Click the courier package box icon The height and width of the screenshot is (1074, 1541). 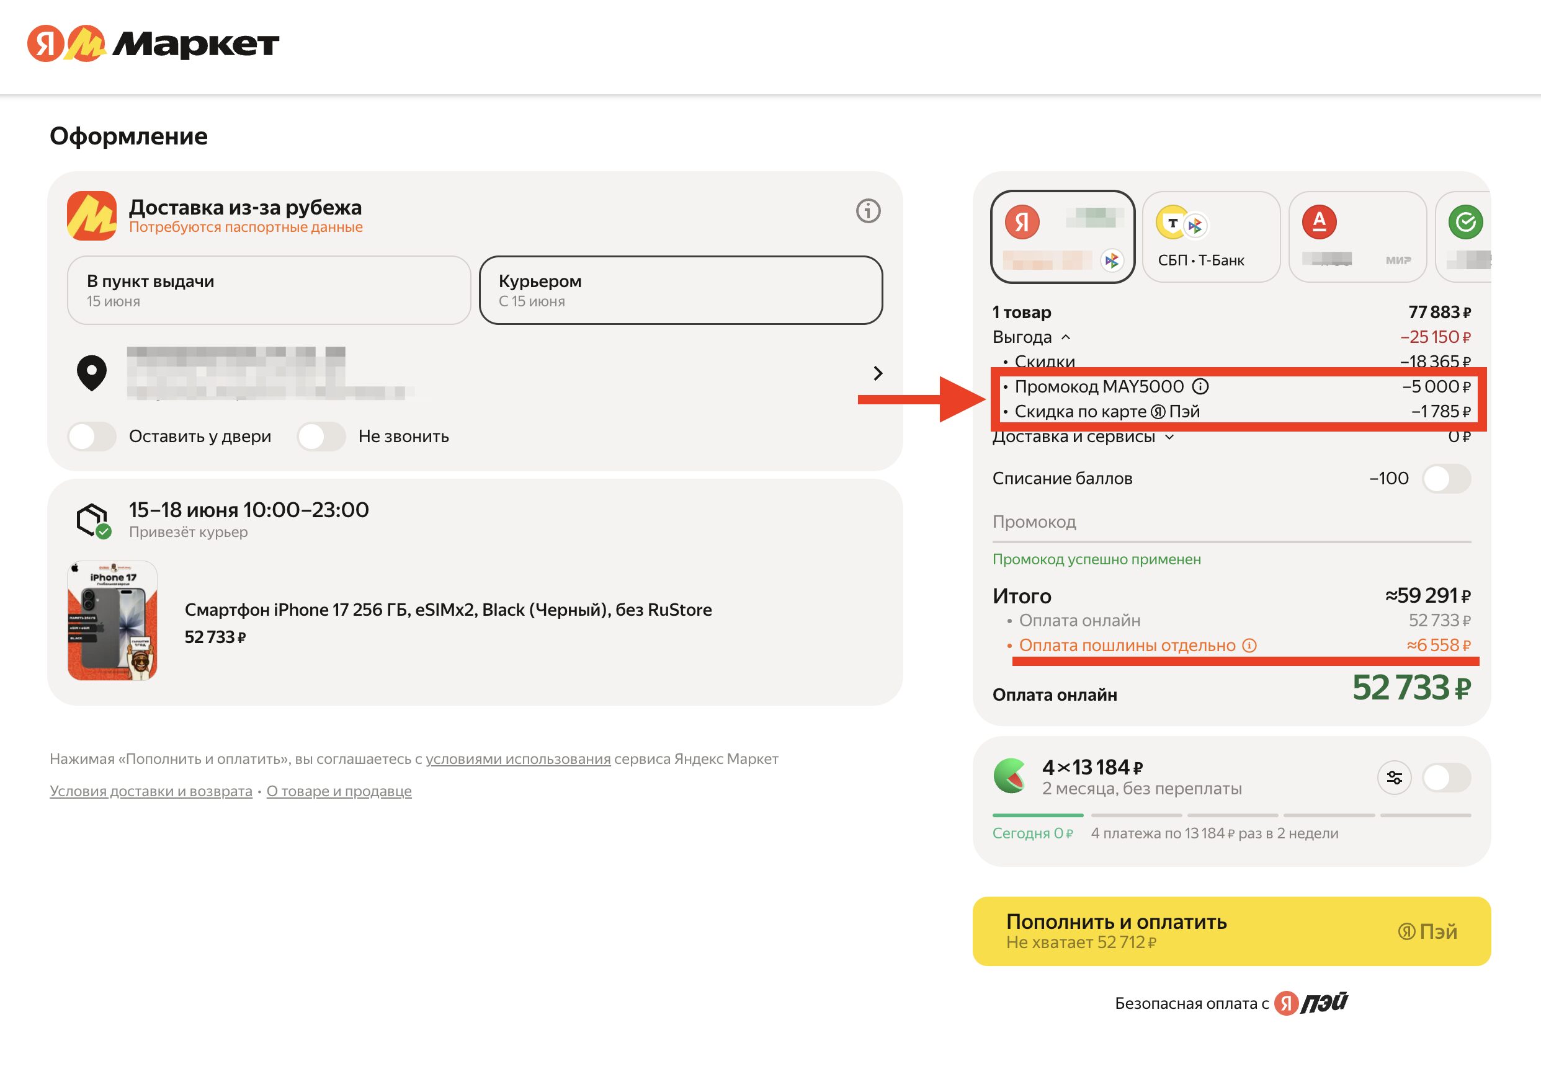pos(93,520)
